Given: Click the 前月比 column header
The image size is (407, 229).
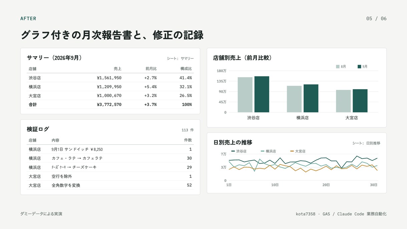Looking at the screenshot, I should point(151,69).
